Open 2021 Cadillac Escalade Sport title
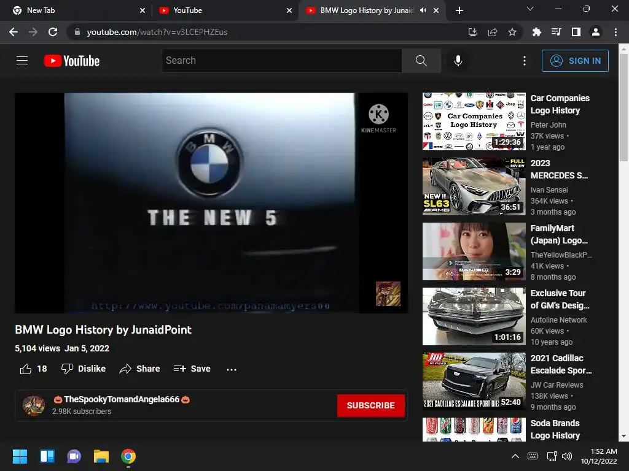The height and width of the screenshot is (471, 629). coord(561,364)
